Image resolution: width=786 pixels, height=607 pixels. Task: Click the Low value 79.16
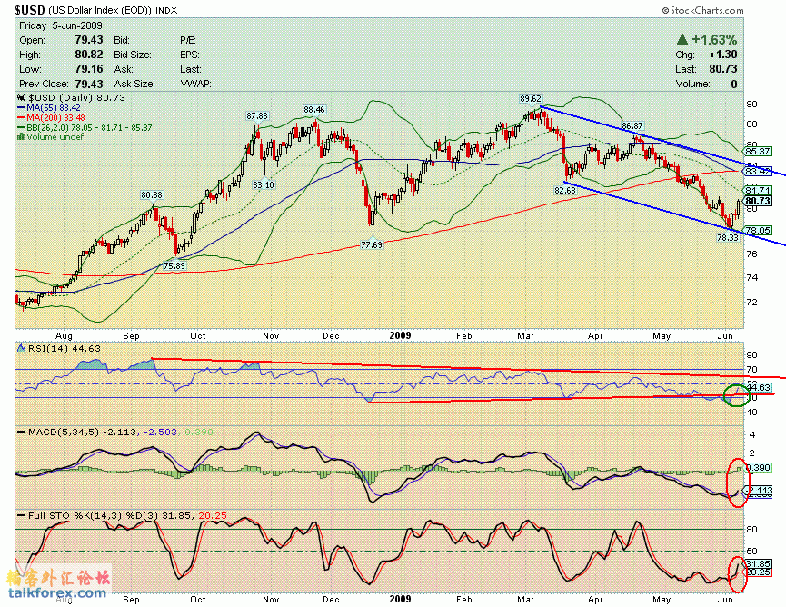pos(89,69)
